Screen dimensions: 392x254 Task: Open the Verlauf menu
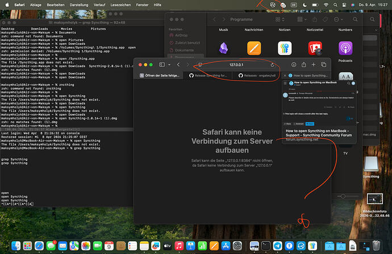coord(99,5)
